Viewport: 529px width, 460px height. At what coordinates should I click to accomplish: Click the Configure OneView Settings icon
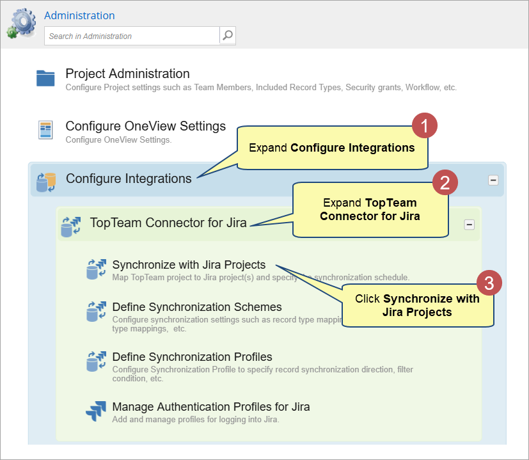pos(46,131)
